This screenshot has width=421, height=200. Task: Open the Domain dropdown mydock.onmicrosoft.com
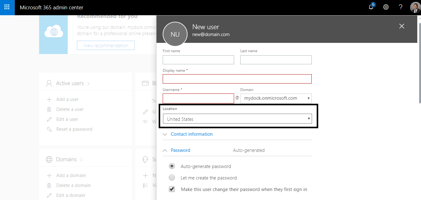coord(276,98)
